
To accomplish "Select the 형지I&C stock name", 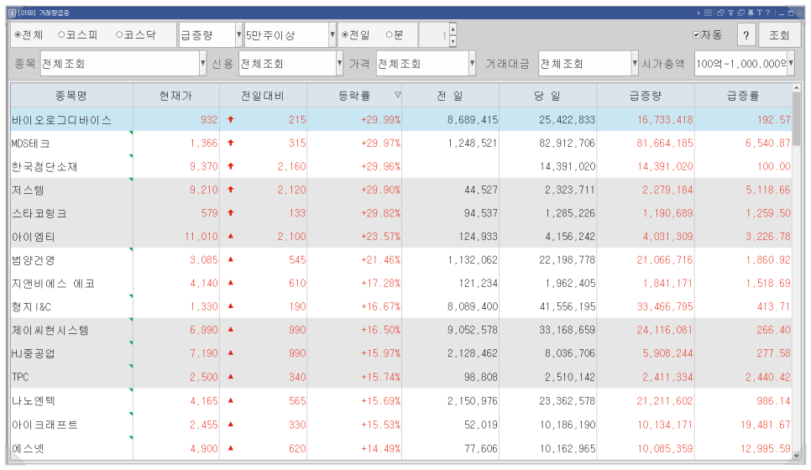I will pos(32,306).
